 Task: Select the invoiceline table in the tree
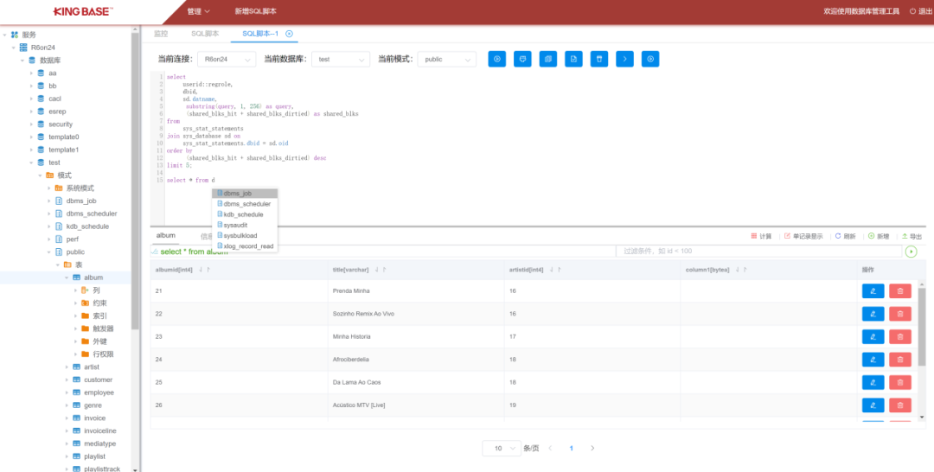[100, 431]
